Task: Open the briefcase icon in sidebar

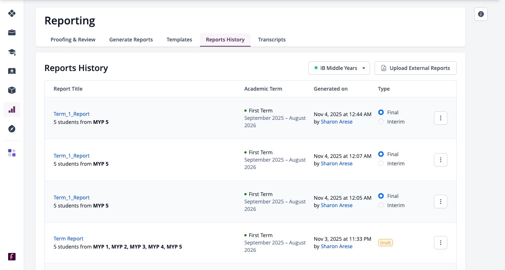Action: point(12,33)
